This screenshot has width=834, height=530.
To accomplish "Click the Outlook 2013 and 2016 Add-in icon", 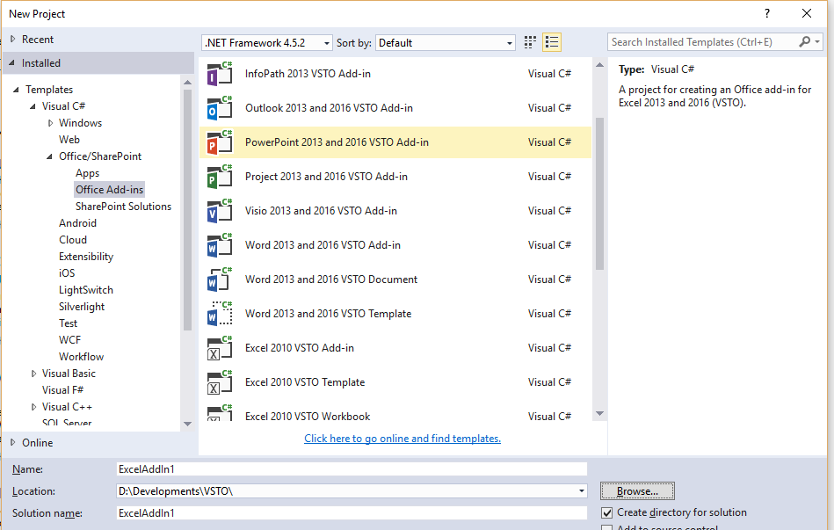I will [219, 108].
